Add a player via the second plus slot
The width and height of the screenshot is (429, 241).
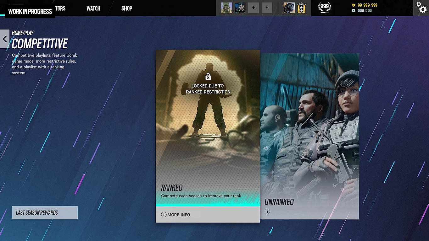click(x=267, y=8)
